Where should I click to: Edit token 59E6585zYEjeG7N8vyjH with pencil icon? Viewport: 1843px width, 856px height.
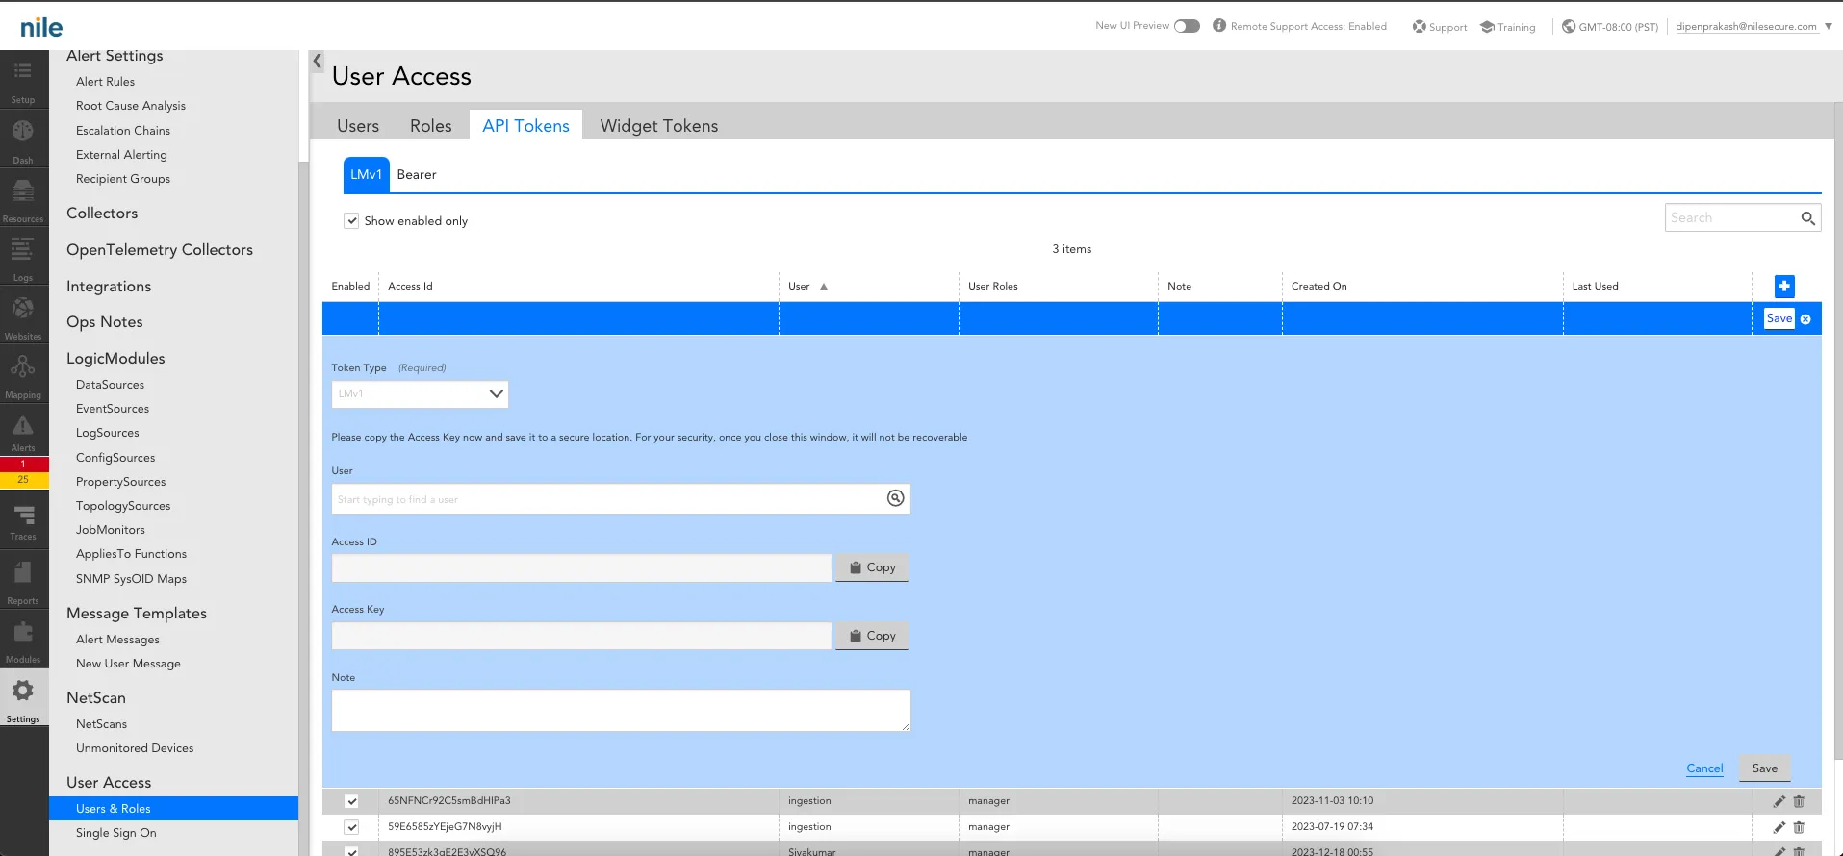click(x=1779, y=827)
